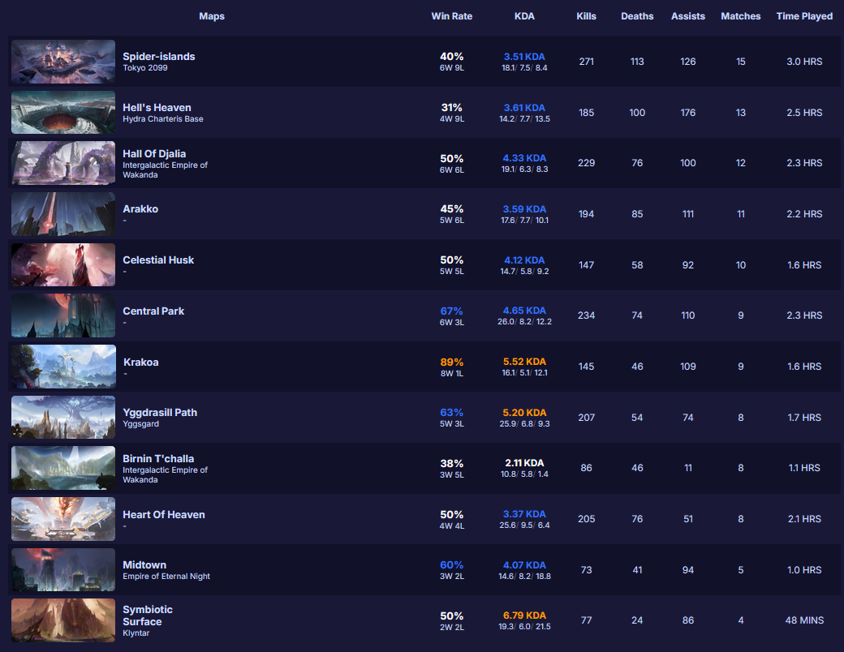Click the 2.11 KDA value
This screenshot has height=652, width=844.
(524, 462)
